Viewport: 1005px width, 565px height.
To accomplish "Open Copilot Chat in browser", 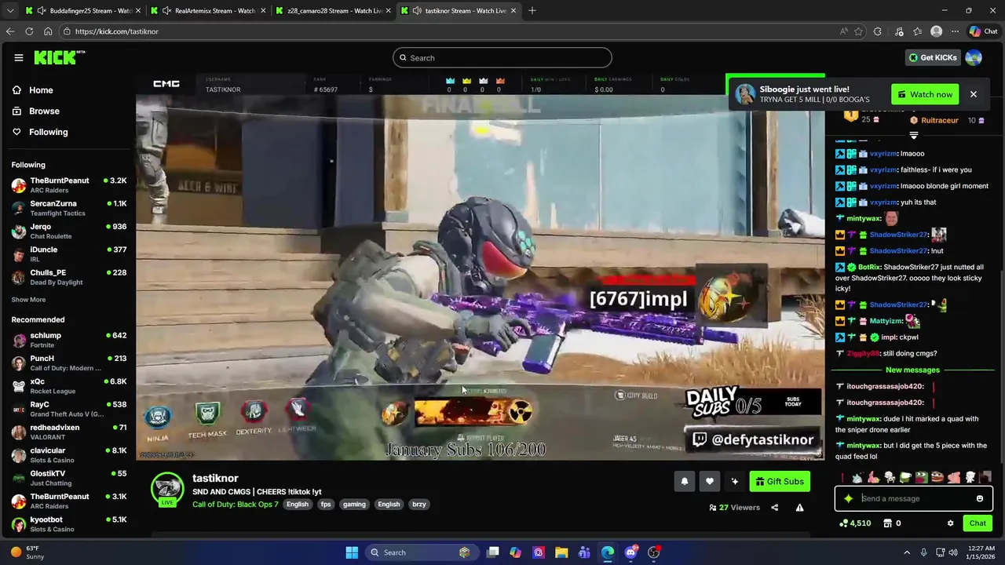I will [983, 31].
